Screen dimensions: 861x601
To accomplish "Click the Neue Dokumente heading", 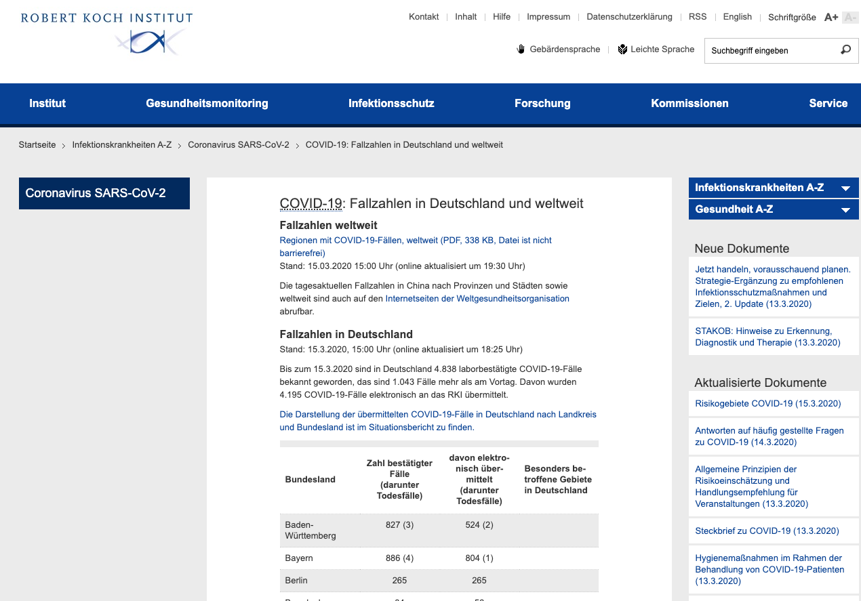I will tap(742, 249).
